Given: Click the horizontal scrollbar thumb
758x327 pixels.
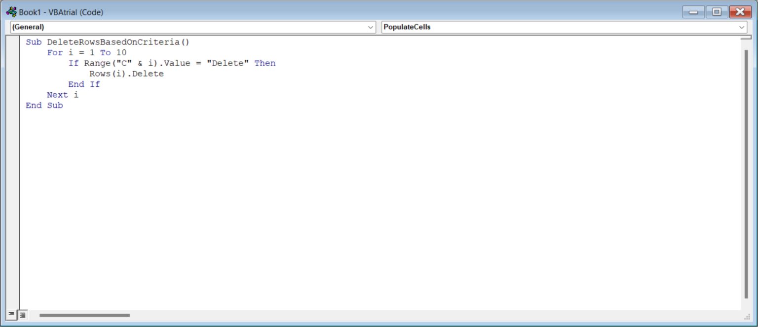Looking at the screenshot, I should pyautogui.click(x=84, y=315).
